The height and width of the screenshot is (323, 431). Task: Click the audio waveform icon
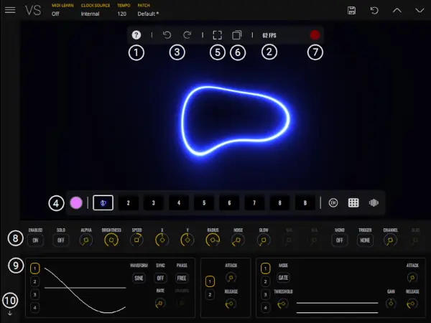tap(374, 203)
